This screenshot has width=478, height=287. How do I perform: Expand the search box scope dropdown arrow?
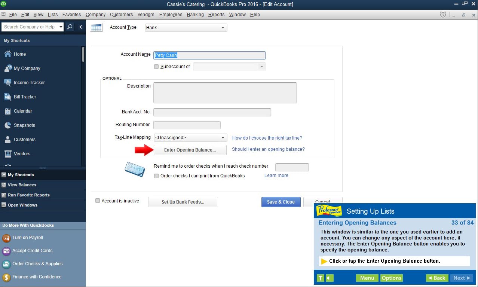(61, 27)
